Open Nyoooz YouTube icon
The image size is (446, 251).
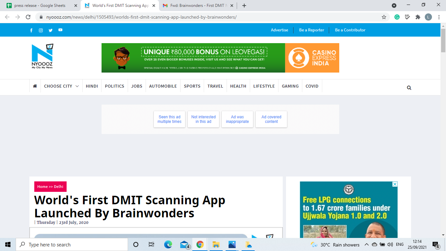click(60, 30)
